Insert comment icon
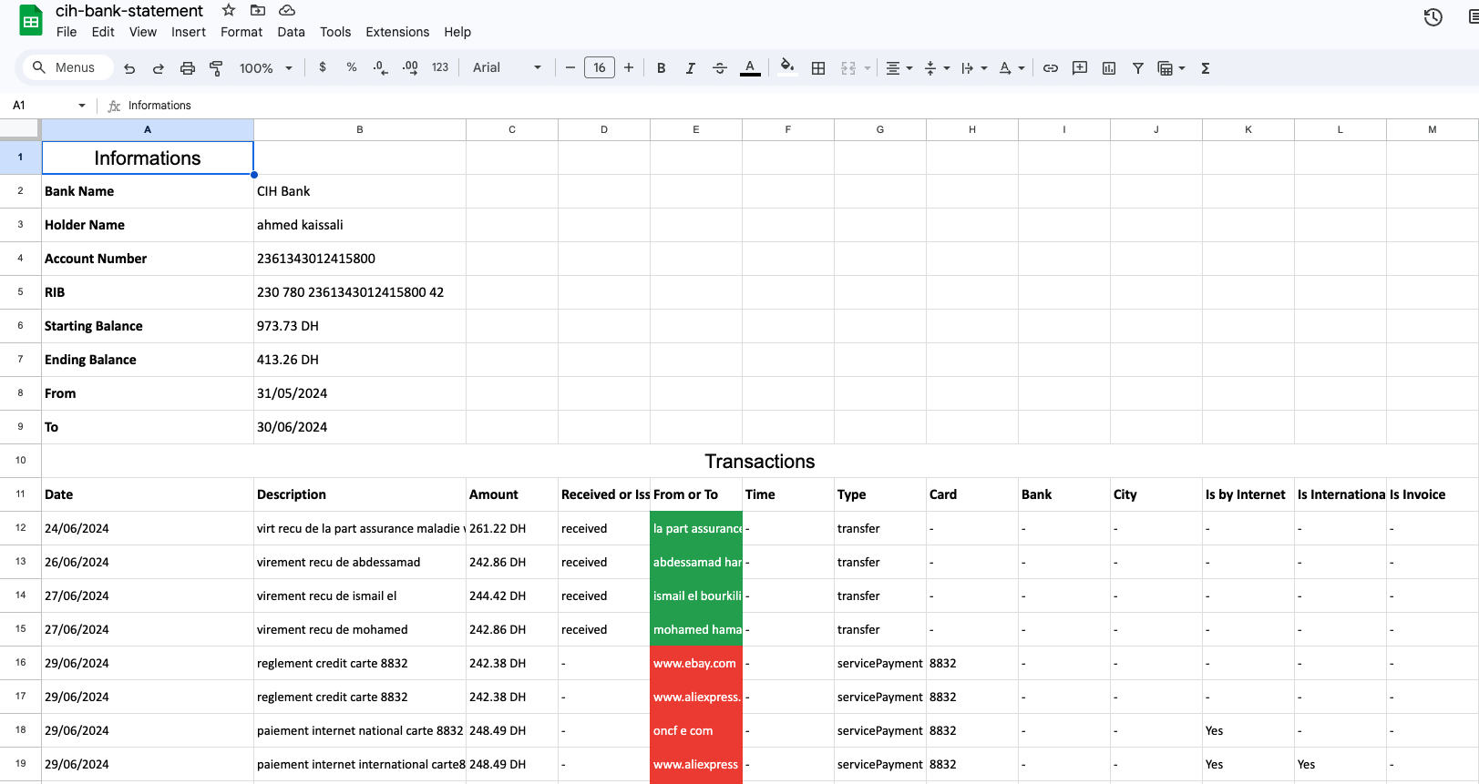Viewport: 1479px width, 784px height. (1080, 68)
